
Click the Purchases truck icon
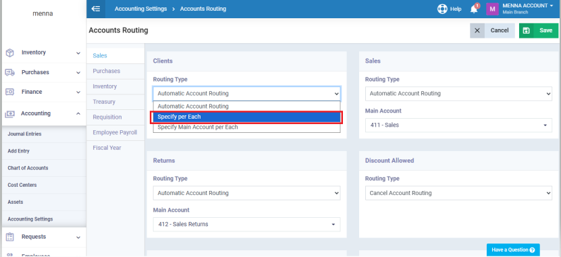(9, 73)
